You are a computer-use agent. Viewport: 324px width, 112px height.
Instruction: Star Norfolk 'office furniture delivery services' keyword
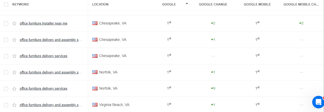(x=14, y=89)
